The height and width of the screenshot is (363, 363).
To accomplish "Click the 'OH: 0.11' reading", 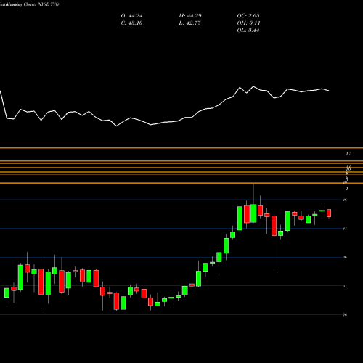I will (x=248, y=23).
